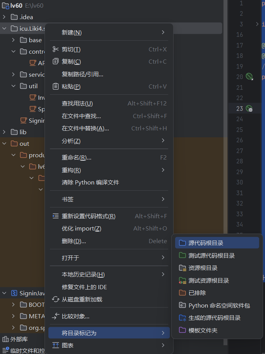Choose 在文件中替换(A)...

tap(109, 128)
